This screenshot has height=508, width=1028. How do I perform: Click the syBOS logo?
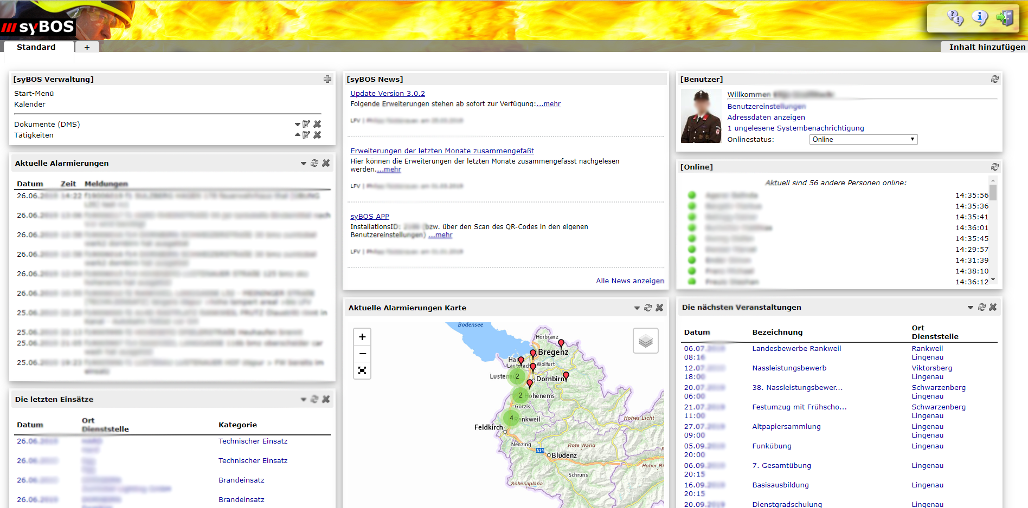38,27
